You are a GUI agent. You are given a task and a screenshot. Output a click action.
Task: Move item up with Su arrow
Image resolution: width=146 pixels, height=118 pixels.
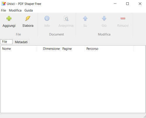[85, 18]
